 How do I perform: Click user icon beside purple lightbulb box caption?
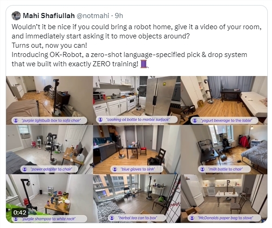click(x=16, y=120)
